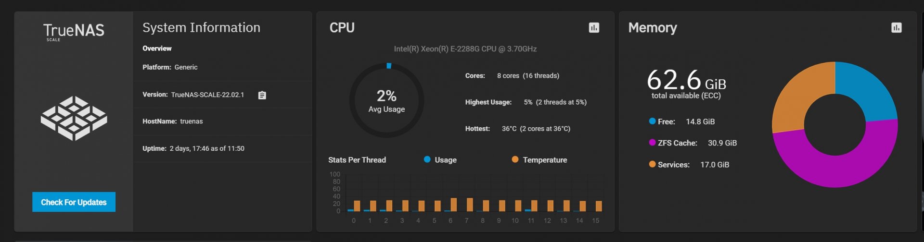
Task: Copy TrueNAS version to clipboard
Action: [x=262, y=95]
